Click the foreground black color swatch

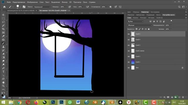click(2, 95)
